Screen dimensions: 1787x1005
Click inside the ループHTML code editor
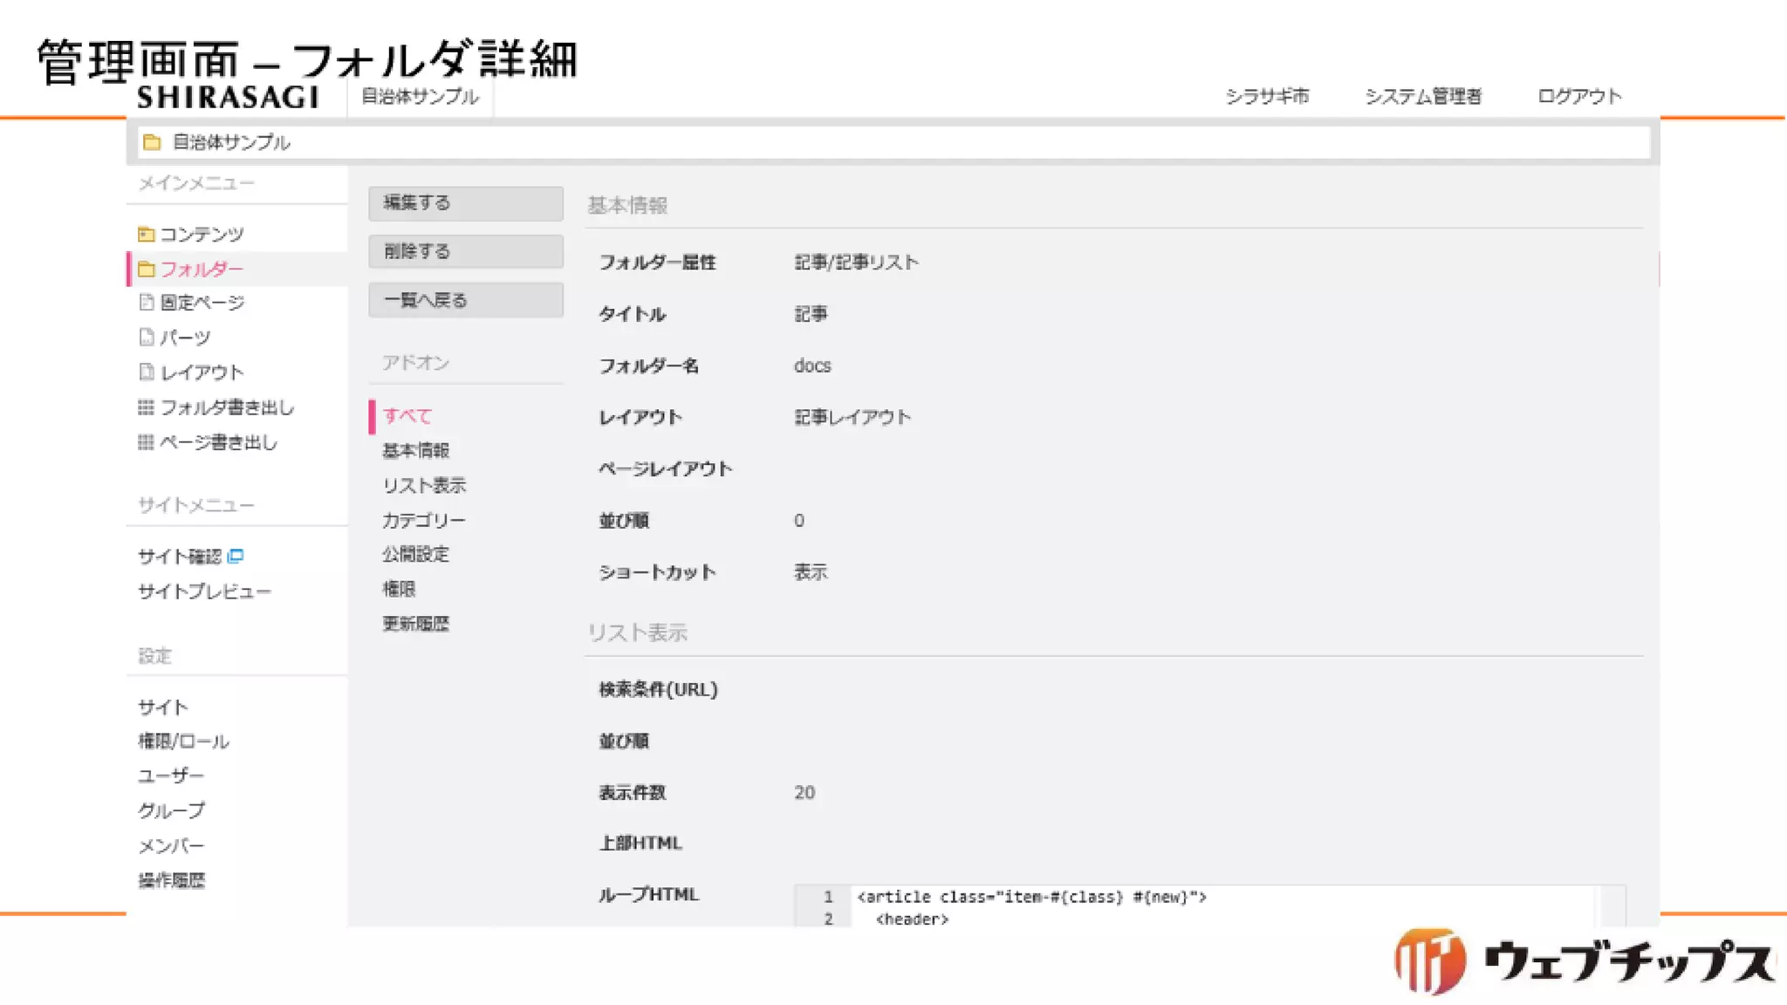coord(1222,907)
